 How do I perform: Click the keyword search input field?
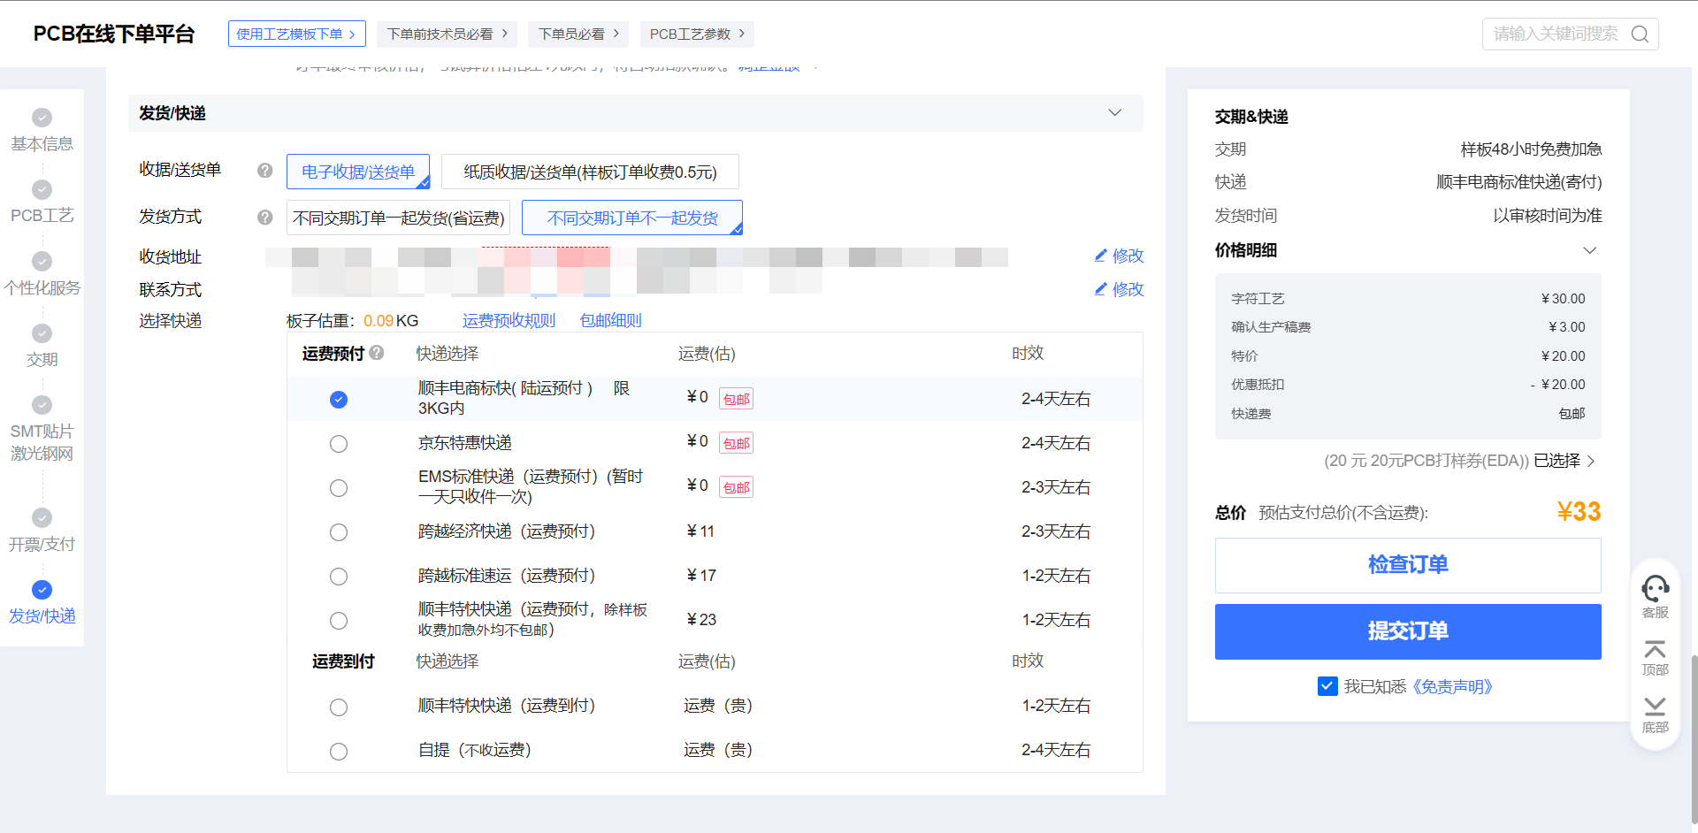click(x=1555, y=34)
